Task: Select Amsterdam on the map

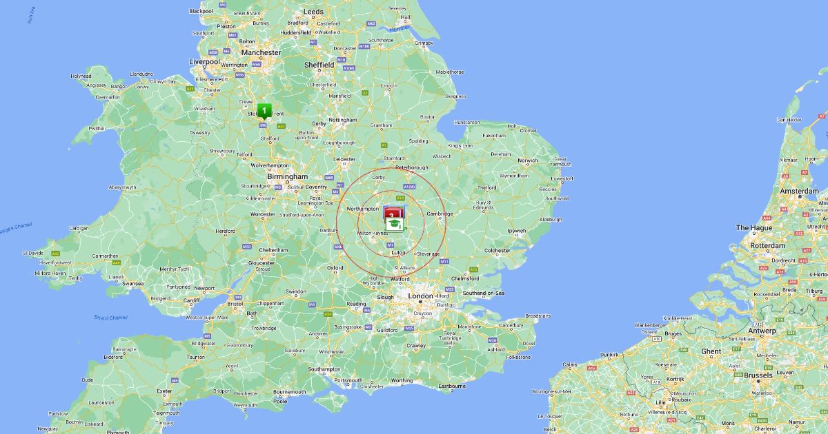Action: coord(799,191)
